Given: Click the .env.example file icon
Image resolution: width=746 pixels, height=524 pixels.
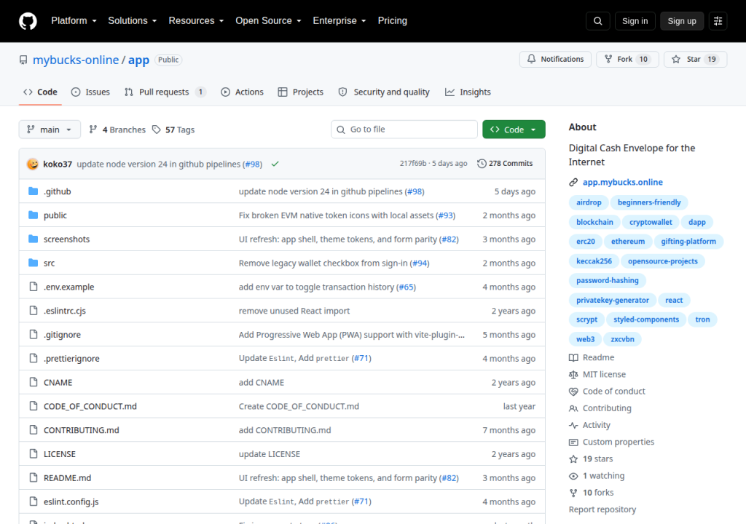Looking at the screenshot, I should [x=34, y=286].
